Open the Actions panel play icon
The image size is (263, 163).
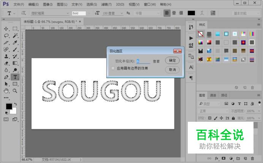[191, 38]
